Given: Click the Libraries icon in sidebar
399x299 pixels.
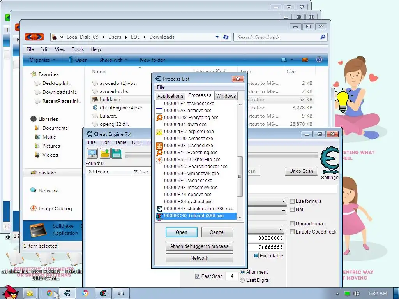Looking at the screenshot, I should 34,119.
